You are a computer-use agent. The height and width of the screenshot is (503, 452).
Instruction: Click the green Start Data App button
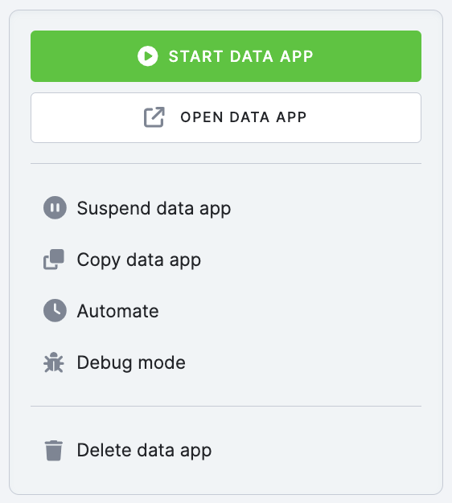tap(226, 56)
